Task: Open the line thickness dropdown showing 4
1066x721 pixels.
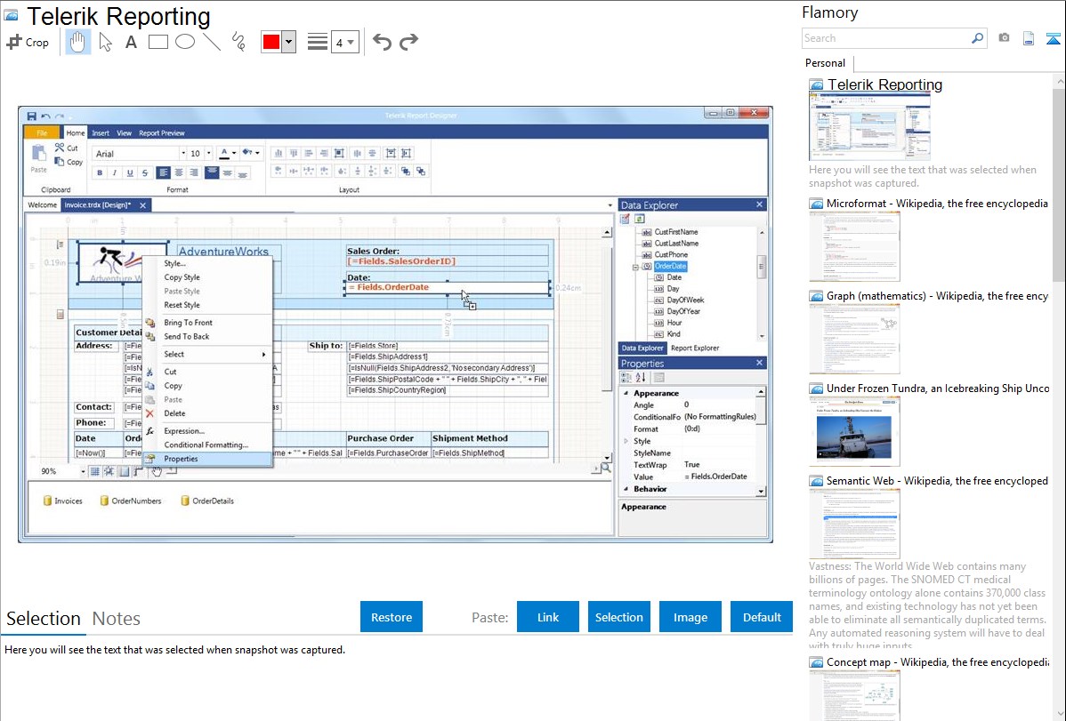Action: pyautogui.click(x=344, y=42)
